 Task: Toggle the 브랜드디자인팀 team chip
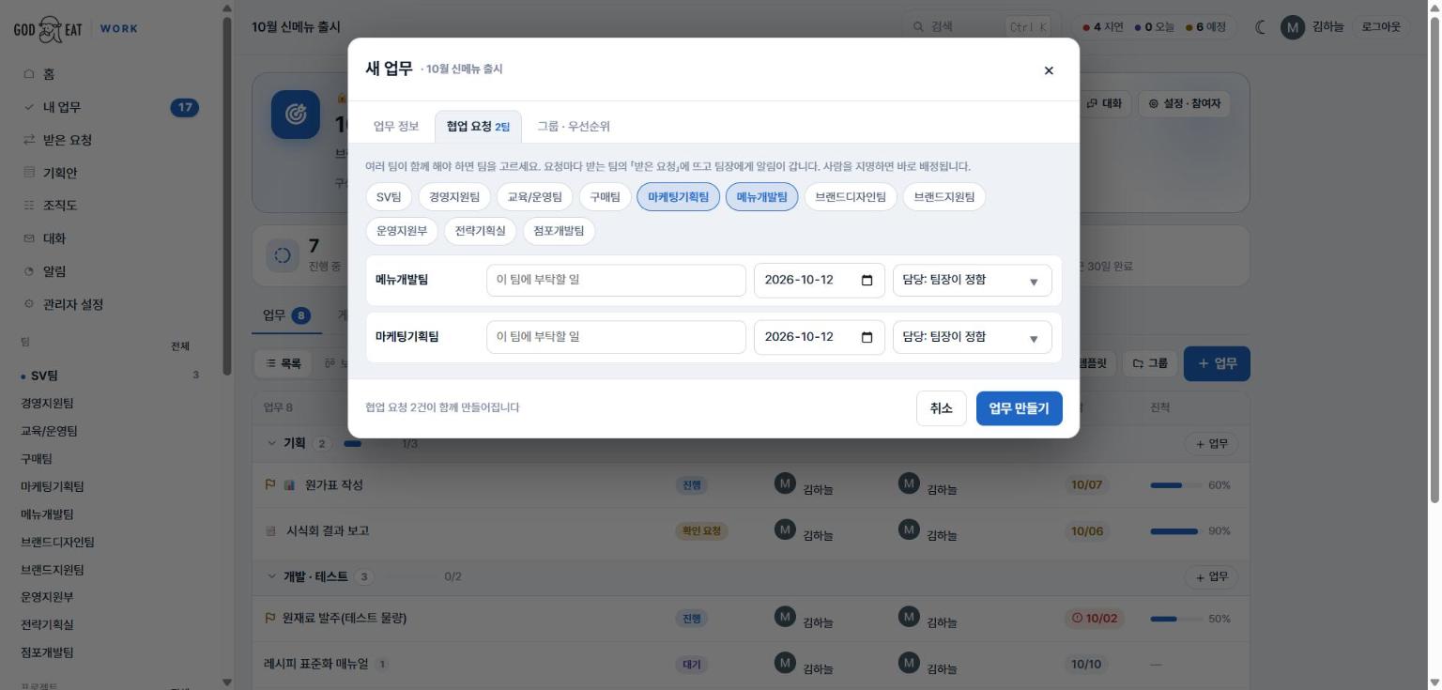[851, 197]
